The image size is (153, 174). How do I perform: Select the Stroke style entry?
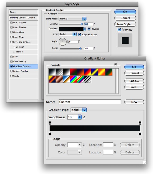23,76
